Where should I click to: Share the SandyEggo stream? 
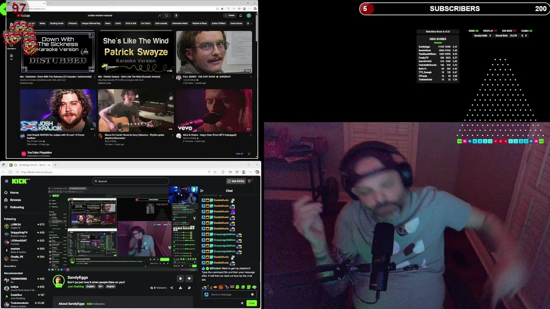171,288
